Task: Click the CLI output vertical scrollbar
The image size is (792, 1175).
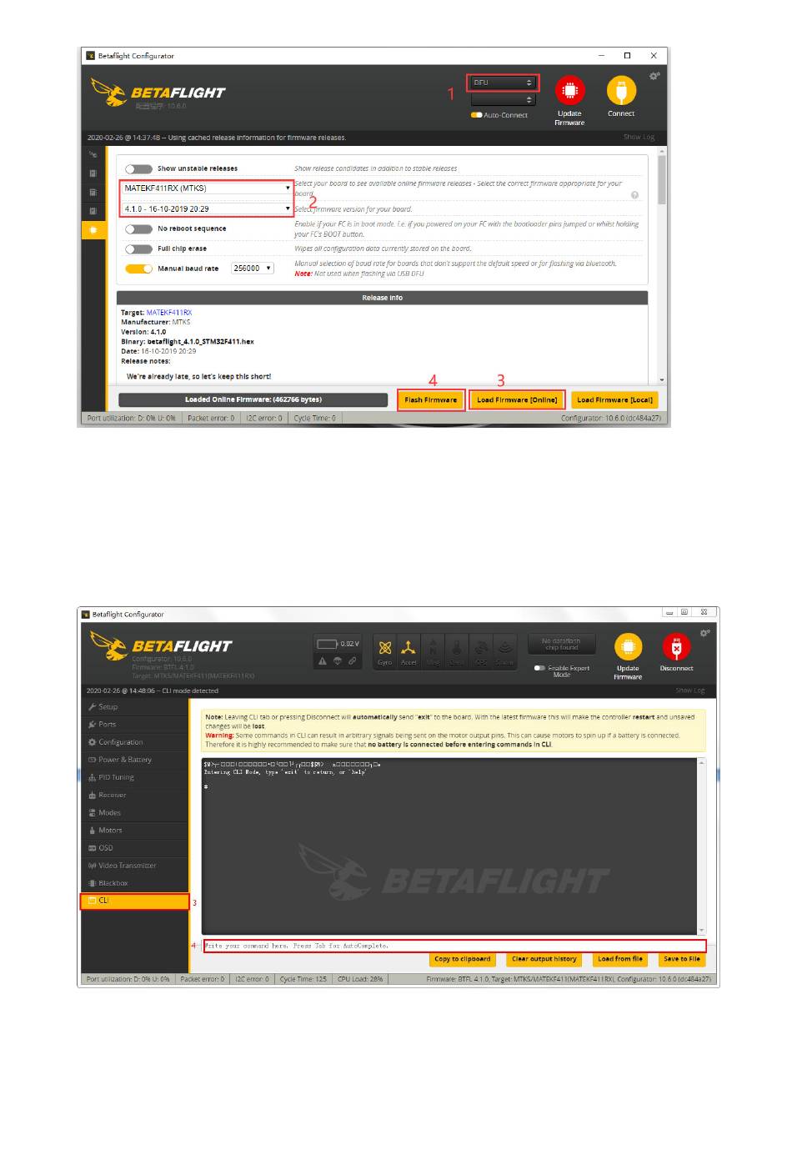Action: pos(701,846)
